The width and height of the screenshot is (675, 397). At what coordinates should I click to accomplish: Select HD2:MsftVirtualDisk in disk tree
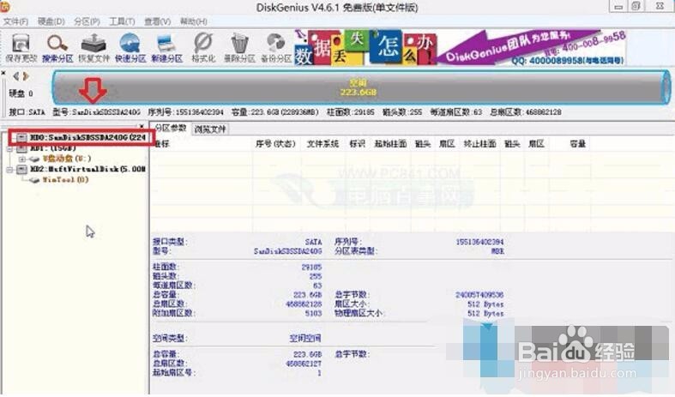pyautogui.click(x=87, y=169)
